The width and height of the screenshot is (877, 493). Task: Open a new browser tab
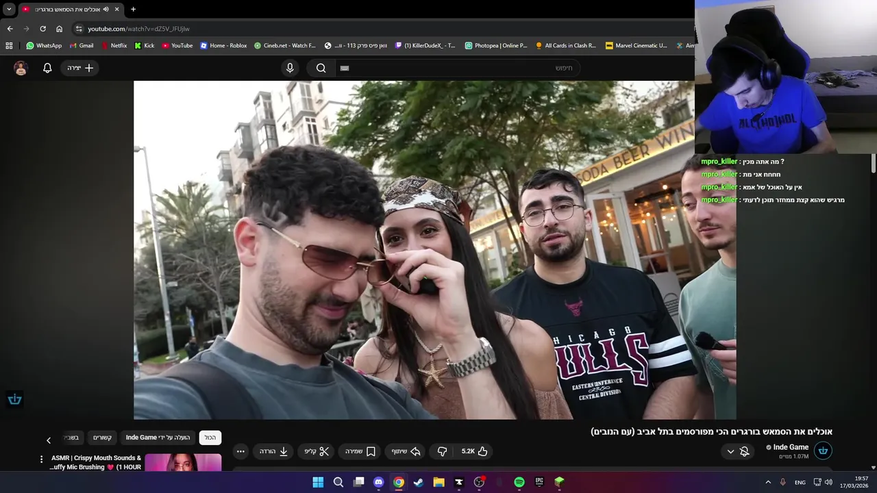tap(133, 9)
